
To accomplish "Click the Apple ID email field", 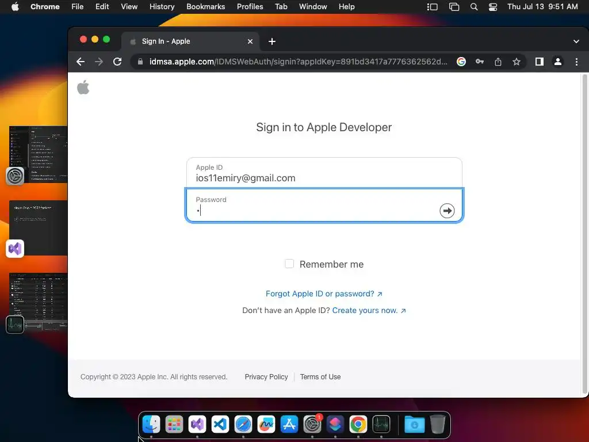I will (324, 173).
